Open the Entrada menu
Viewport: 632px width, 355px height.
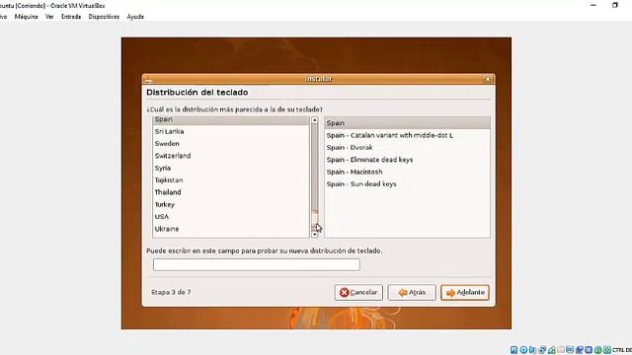(x=71, y=17)
